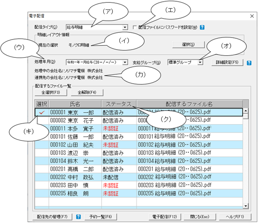Screen dimensions: 259x223
Task: Select row 000205 相良 朗
Action: 139,193
